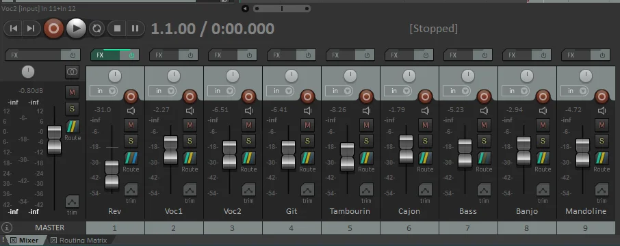The image size is (620, 246).
Task: Open Rev track trim envelope icon
Action: point(131,189)
